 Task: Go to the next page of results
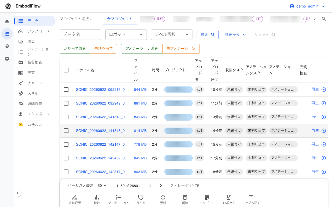tap(161, 186)
